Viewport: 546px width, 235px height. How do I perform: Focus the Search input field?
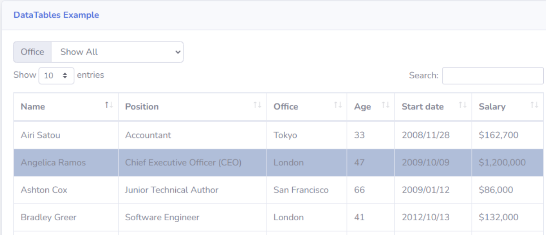coord(493,76)
